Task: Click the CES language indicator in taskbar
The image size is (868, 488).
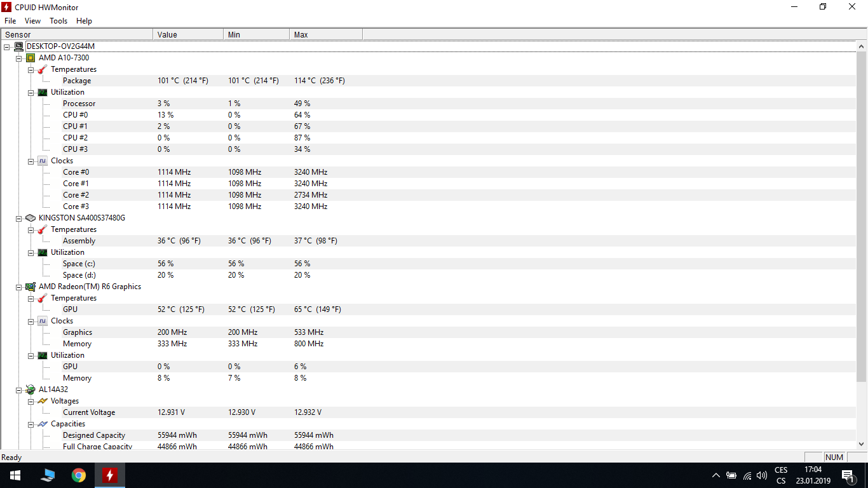Action: [781, 470]
